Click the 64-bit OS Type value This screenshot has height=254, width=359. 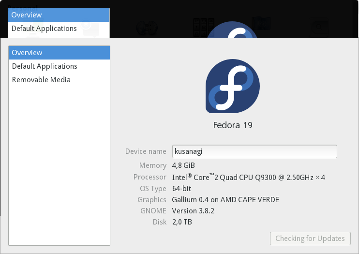click(x=181, y=189)
